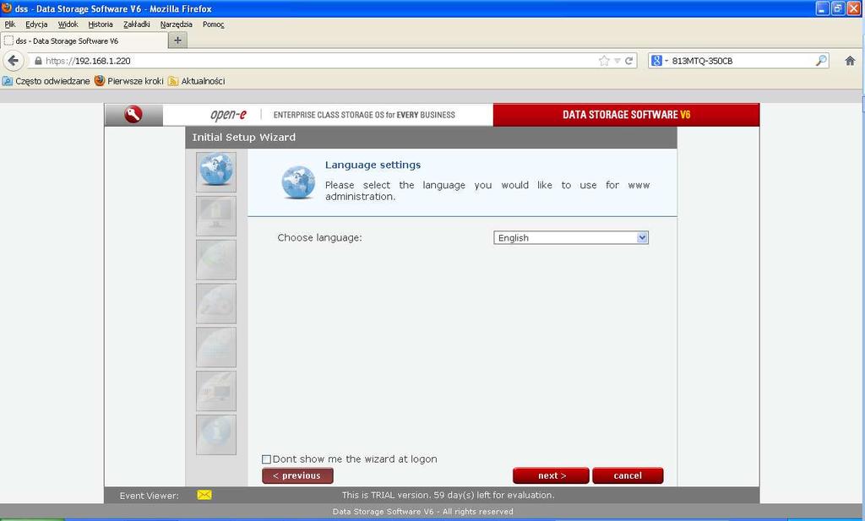865x521 pixels.
Task: Open the Widok menu
Action: [68, 24]
